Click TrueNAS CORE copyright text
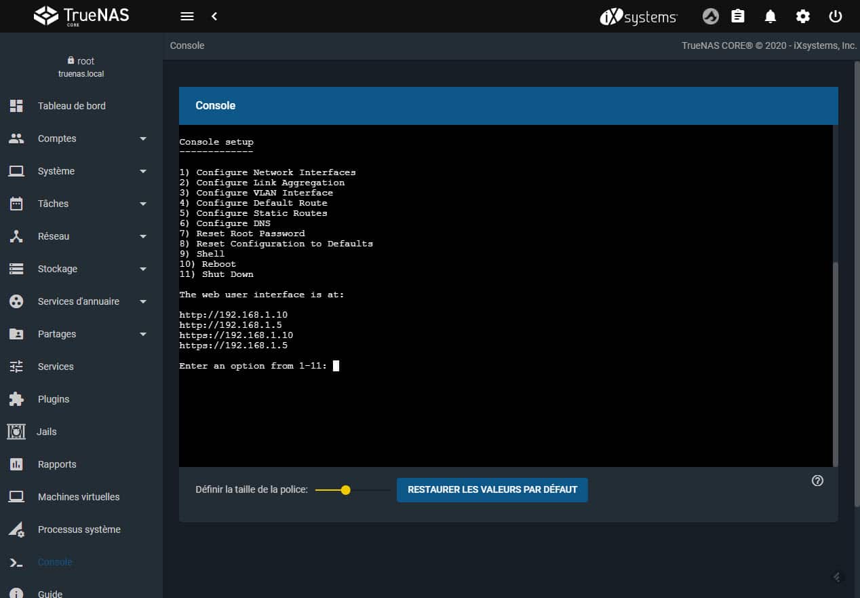The height and width of the screenshot is (598, 860). pyautogui.click(x=769, y=45)
